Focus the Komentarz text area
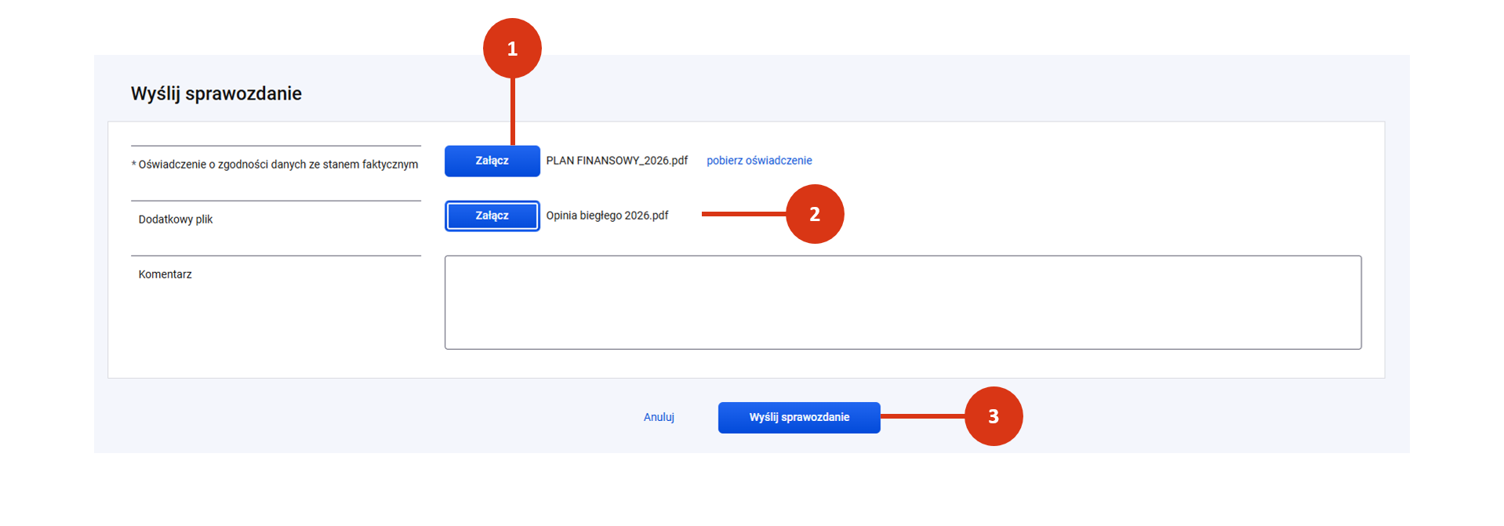1504x526 pixels. click(x=903, y=302)
